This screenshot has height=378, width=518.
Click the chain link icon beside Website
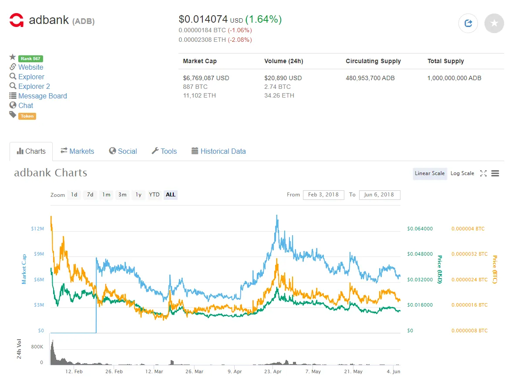click(13, 67)
